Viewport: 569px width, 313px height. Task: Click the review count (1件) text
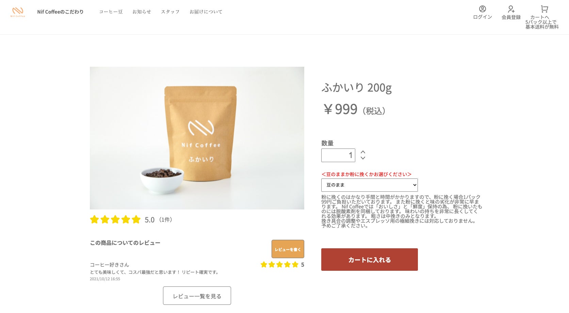[166, 220]
